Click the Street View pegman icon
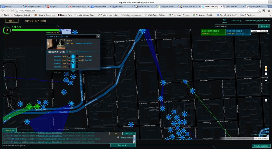272x149 pixels. click(266, 68)
